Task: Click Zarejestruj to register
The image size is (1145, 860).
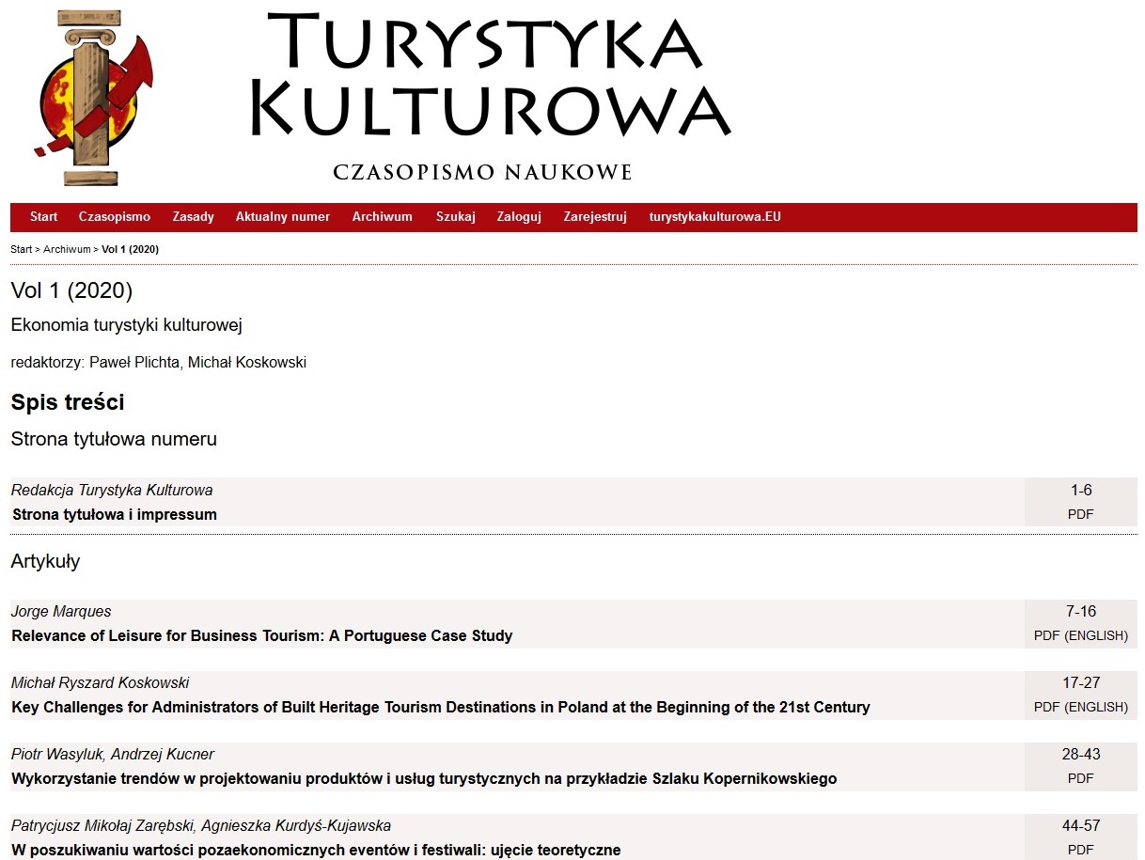Action: (595, 217)
